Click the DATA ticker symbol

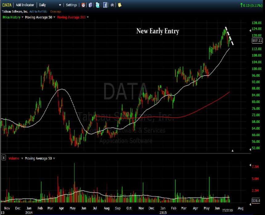tap(7, 5)
